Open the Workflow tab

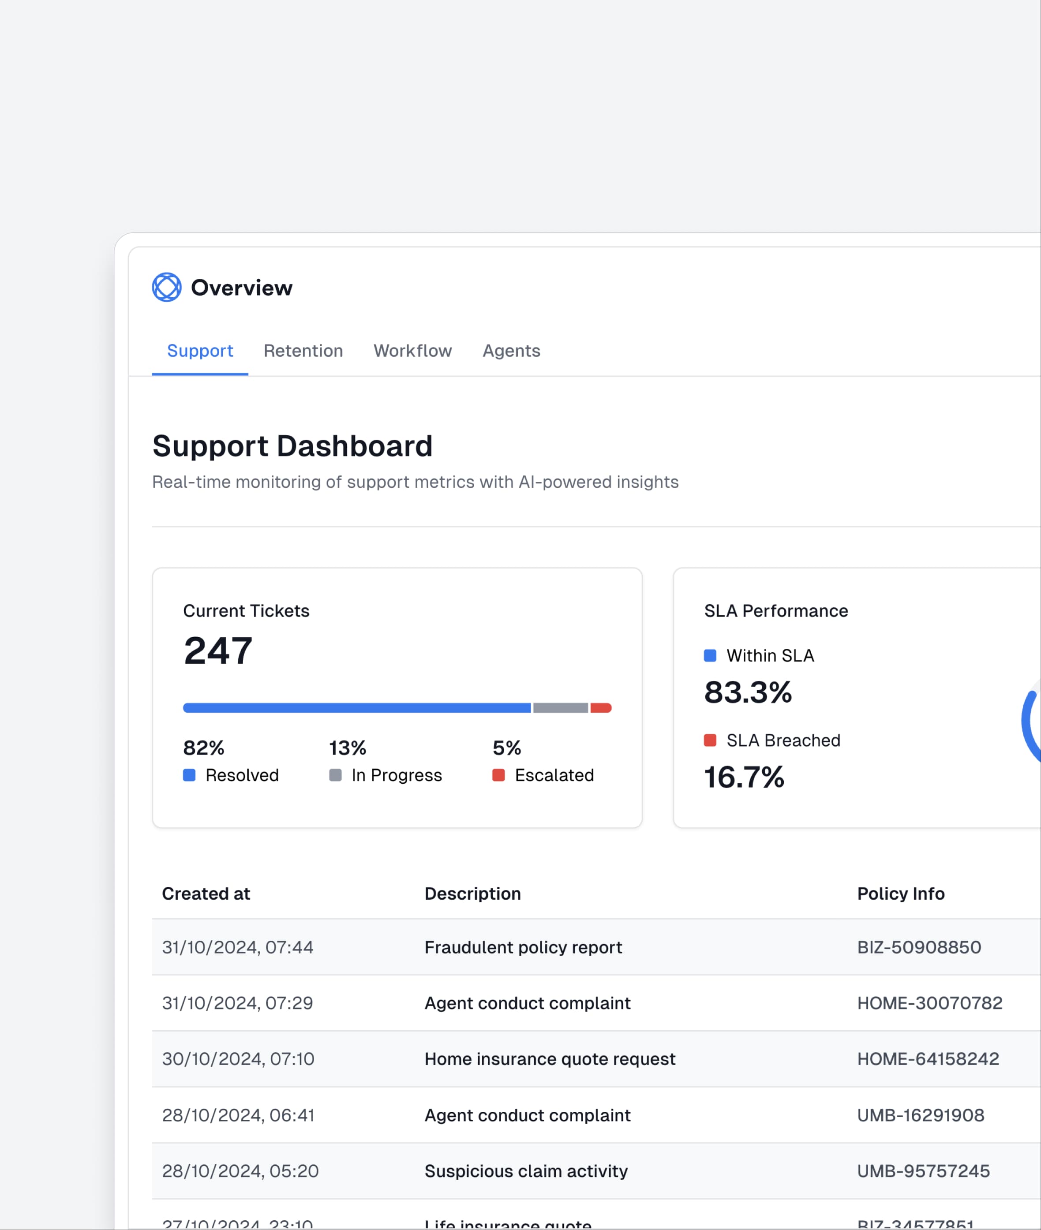[412, 351]
